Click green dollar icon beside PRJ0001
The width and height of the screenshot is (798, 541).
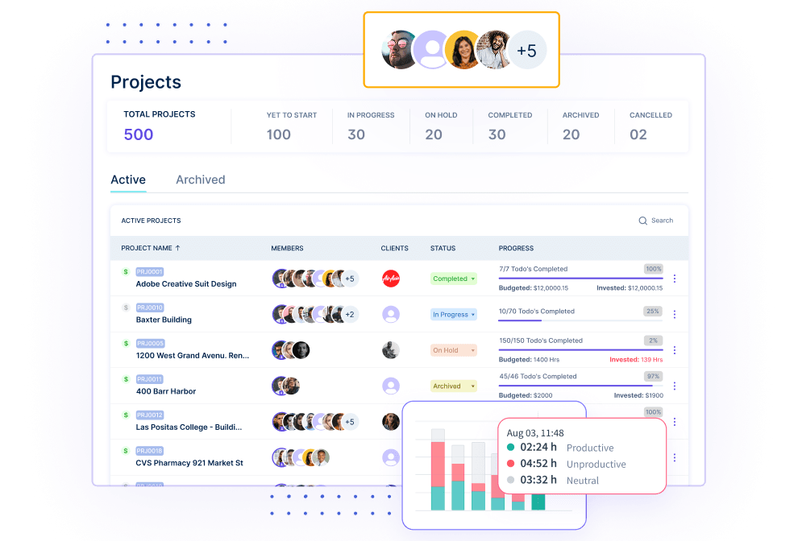tap(126, 272)
